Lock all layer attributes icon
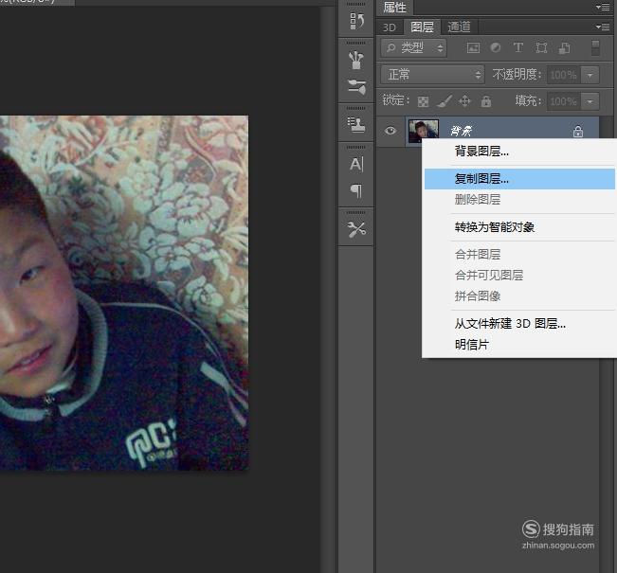The image size is (617, 573). click(x=486, y=101)
